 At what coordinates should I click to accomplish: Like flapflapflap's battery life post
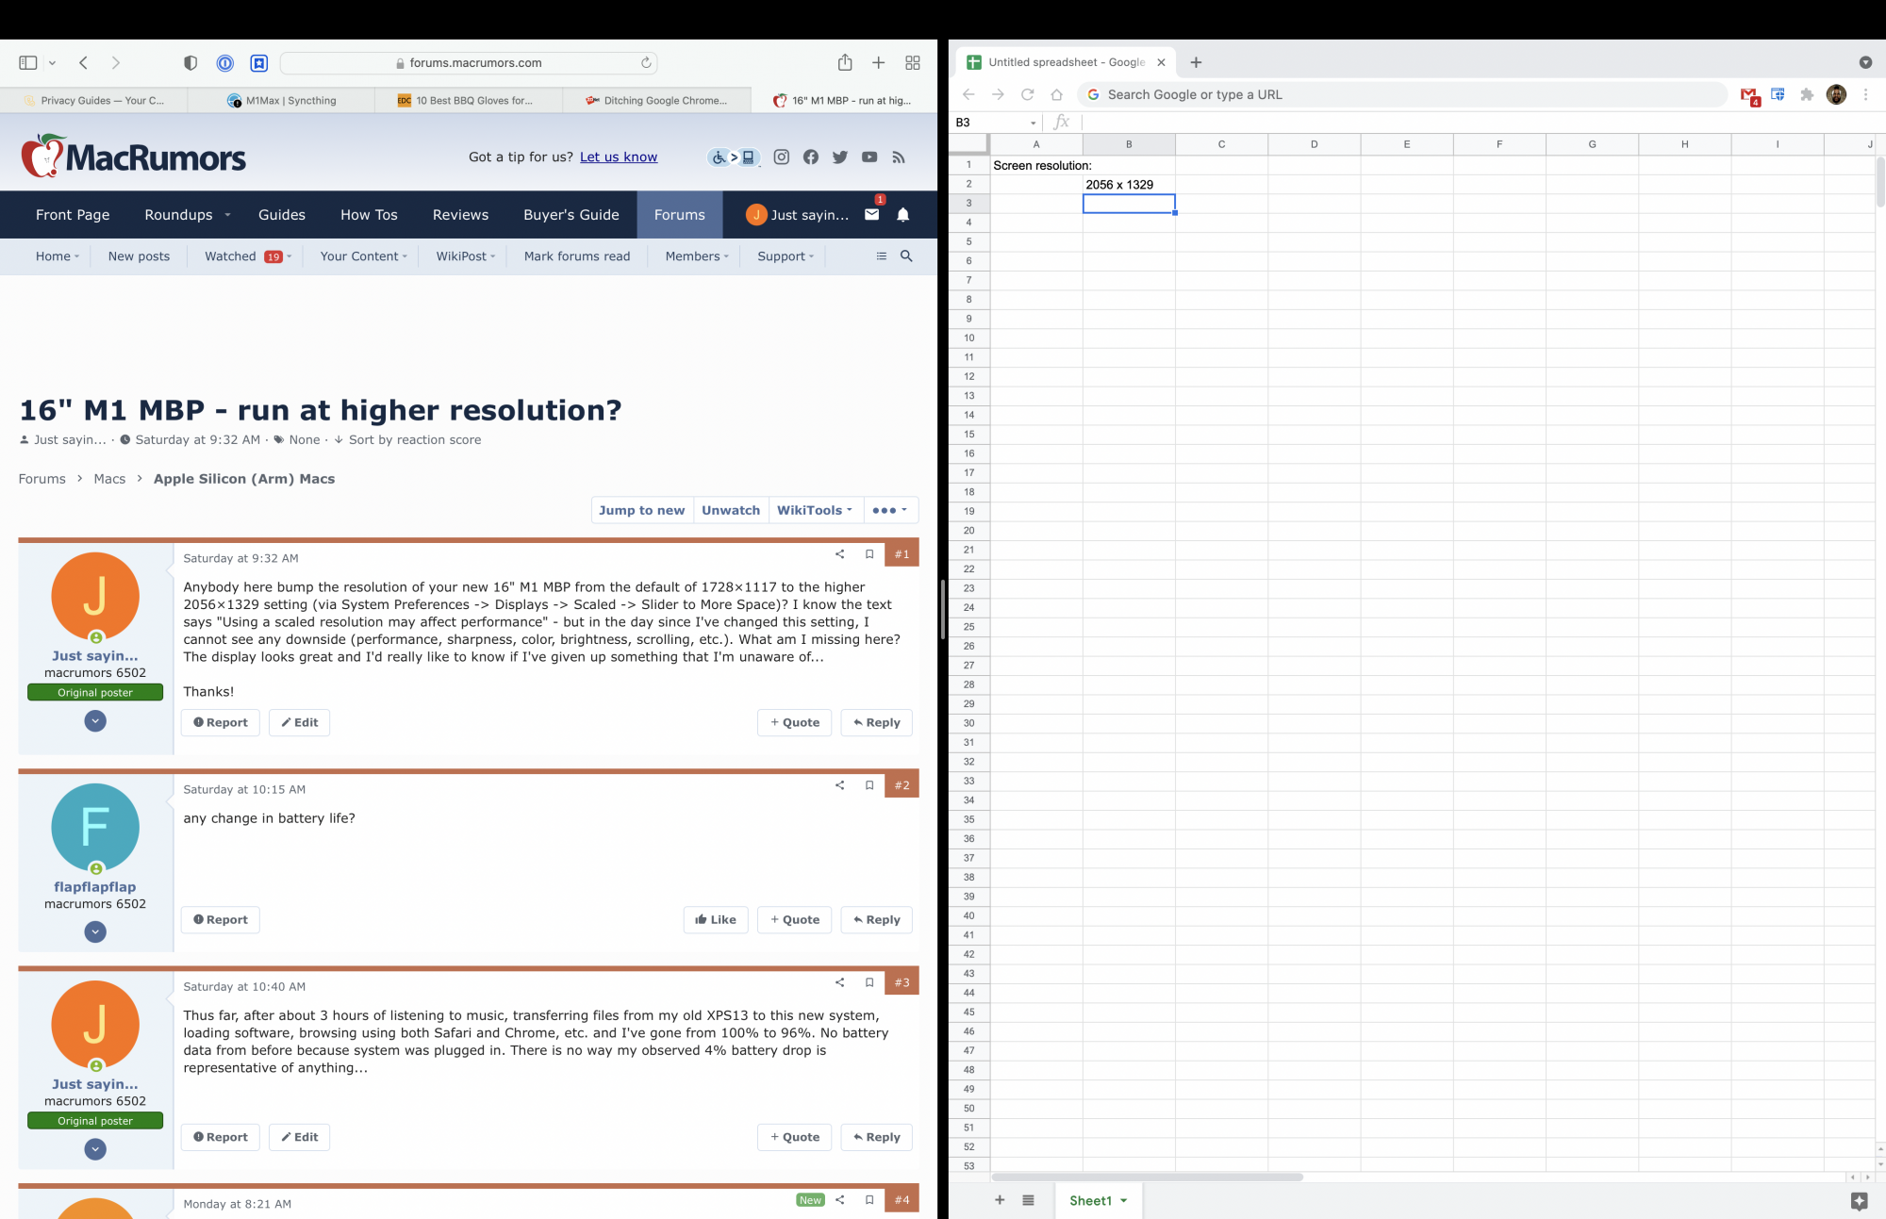point(715,920)
